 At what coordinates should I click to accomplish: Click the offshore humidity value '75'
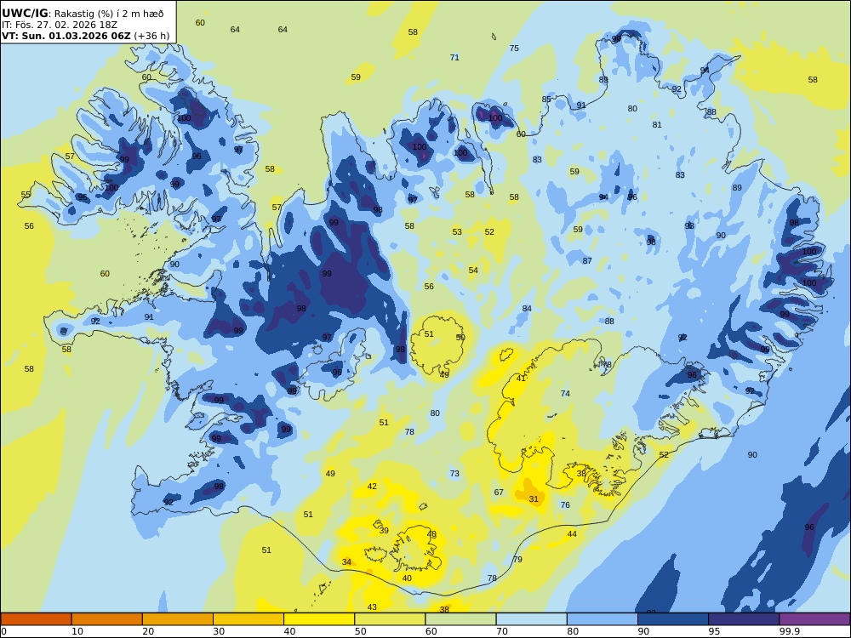click(x=514, y=48)
